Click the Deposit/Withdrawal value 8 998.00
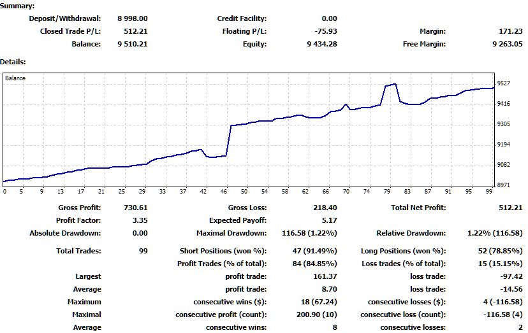This screenshot has height=333, width=528. pyautogui.click(x=133, y=18)
